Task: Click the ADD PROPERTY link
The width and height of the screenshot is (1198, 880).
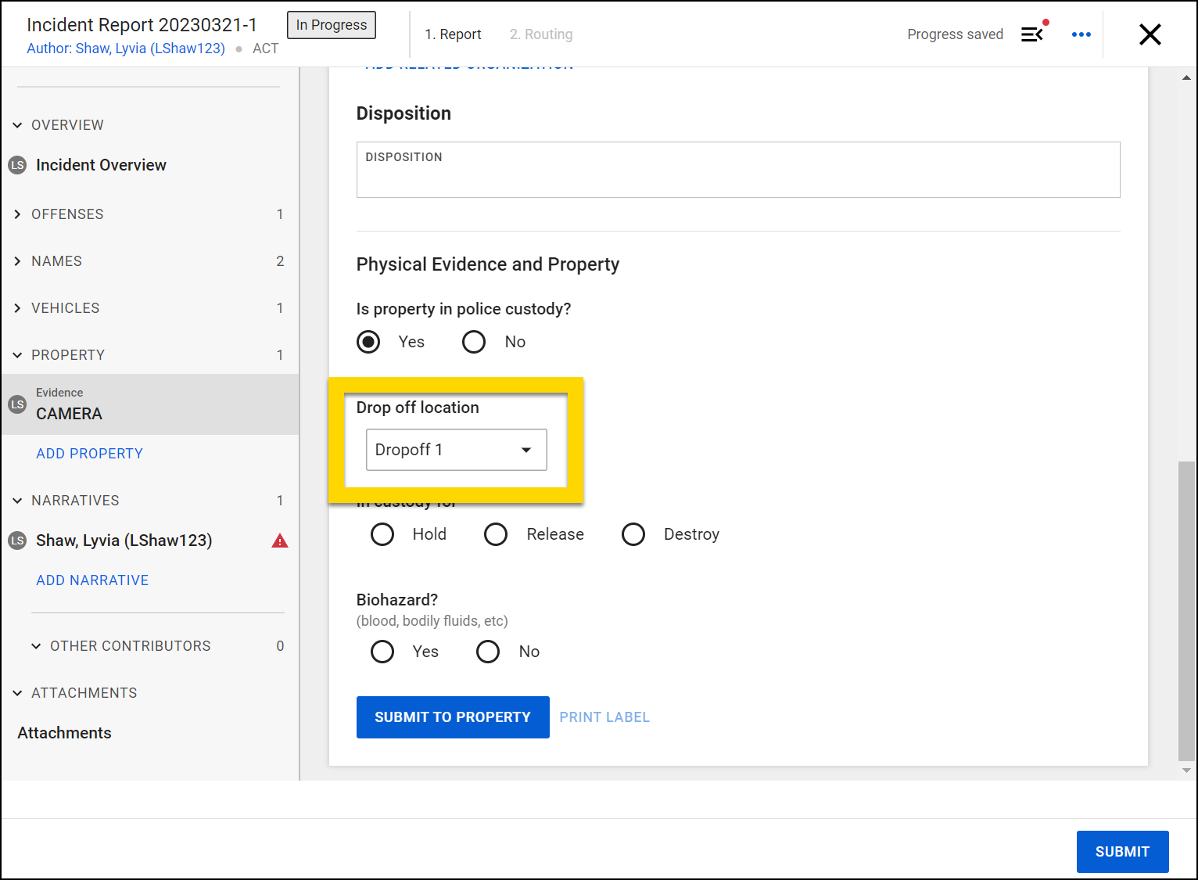Action: [x=89, y=453]
